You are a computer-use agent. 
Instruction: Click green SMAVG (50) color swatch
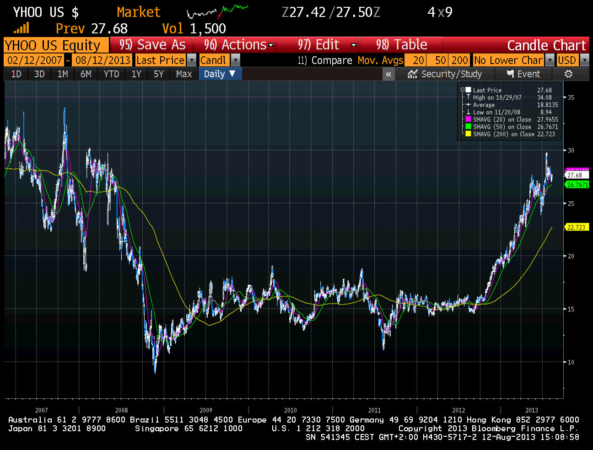468,127
